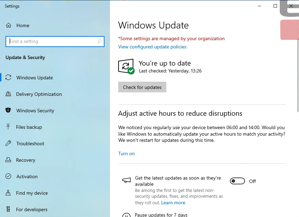Click the Home icon in sidebar
The height and width of the screenshot is (217, 299).
coord(9,25)
